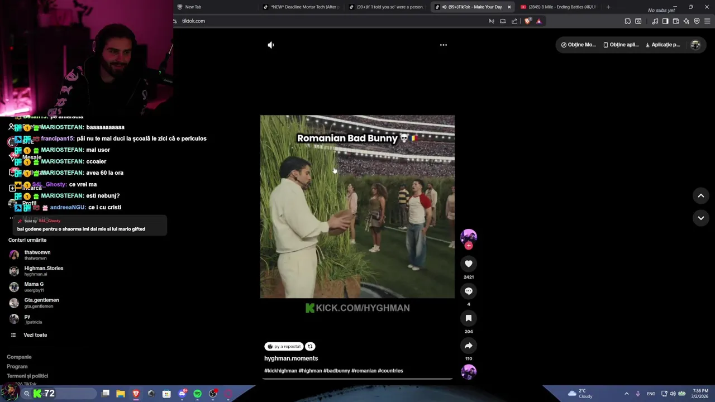Click the repost arrows icon beside repost label
The image size is (715, 402).
click(310, 346)
